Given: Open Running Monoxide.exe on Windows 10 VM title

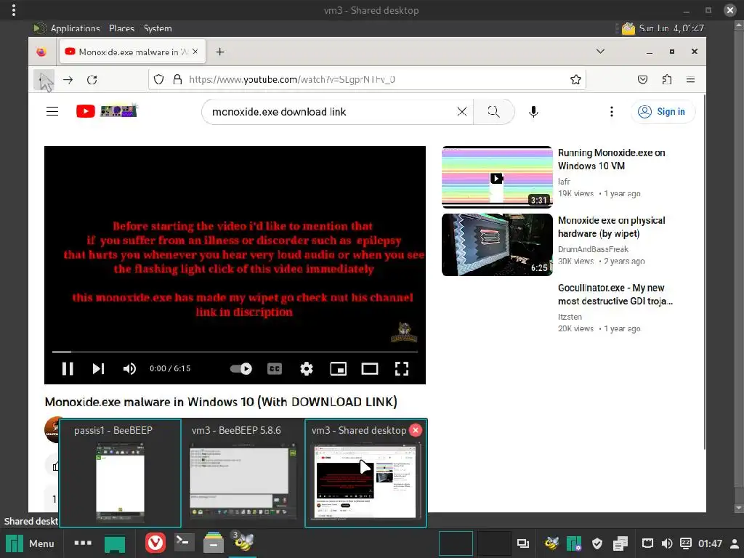Looking at the screenshot, I should [611, 159].
